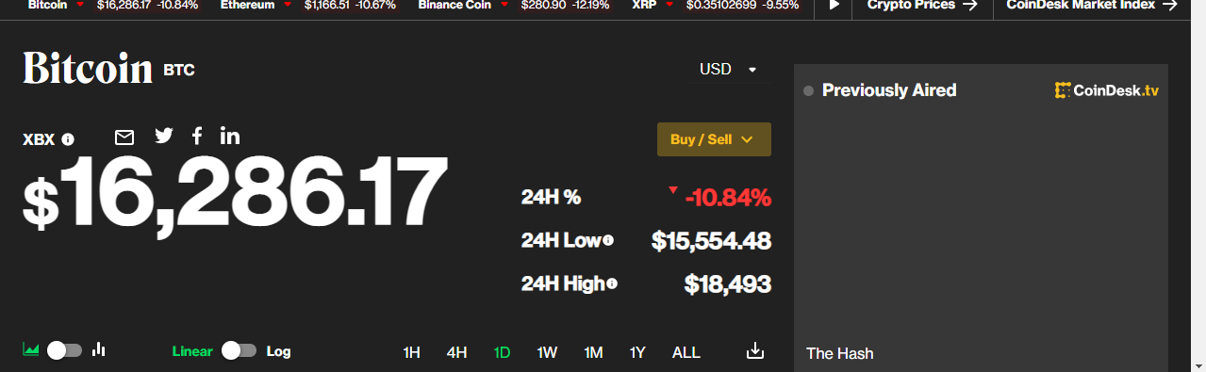Open the USD currency dropdown
Image resolution: width=1206 pixels, height=372 pixels.
[728, 70]
